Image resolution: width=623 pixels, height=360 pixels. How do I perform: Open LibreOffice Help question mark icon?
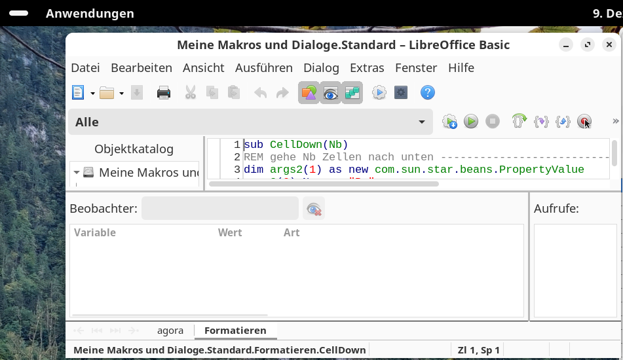[428, 93]
